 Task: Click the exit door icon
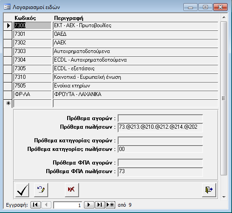tap(209, 190)
